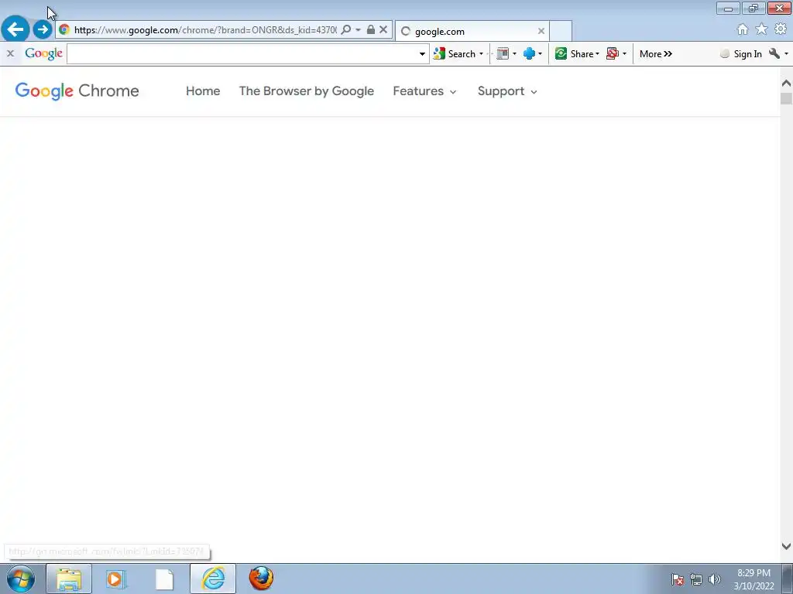Viewport: 793px width, 594px height.
Task: Close the google.com tab
Action: 541,31
